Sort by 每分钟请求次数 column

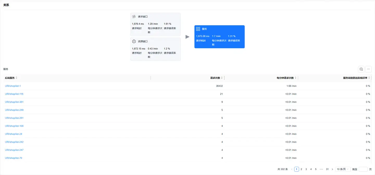pos(295,78)
